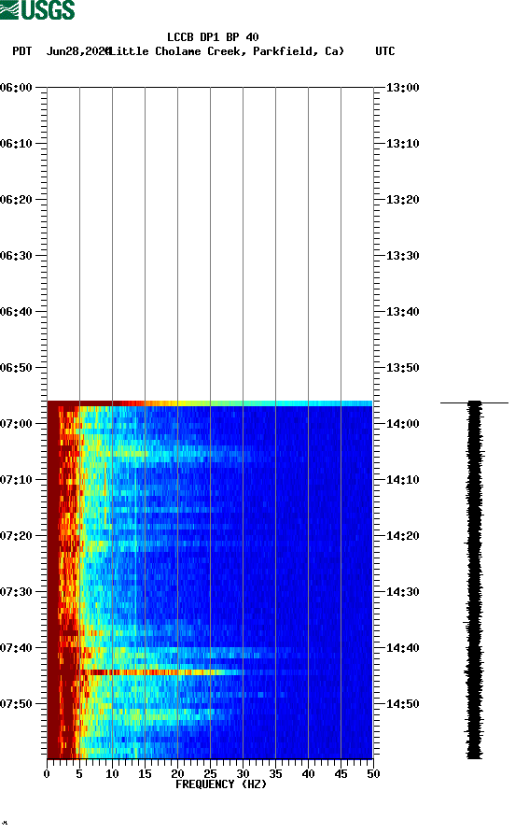Click the '5' frequency tick label
The height and width of the screenshot is (833, 515).
click(x=79, y=774)
